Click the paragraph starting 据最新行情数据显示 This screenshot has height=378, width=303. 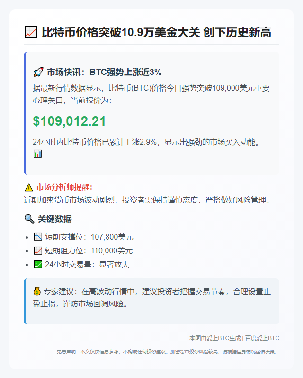click(x=151, y=94)
